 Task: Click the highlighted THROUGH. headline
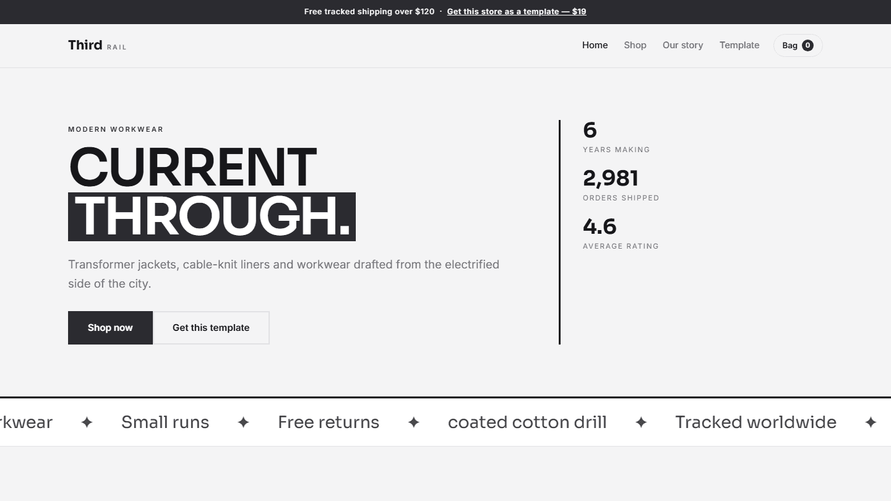212,216
